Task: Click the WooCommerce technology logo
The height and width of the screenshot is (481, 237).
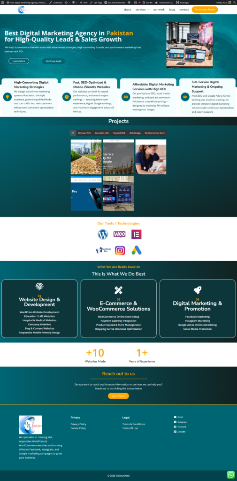Action: tap(119, 234)
